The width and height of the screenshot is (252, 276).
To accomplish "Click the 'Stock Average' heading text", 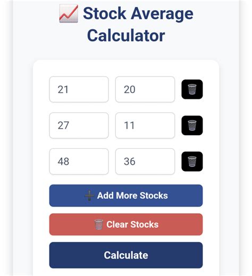I will pyautogui.click(x=138, y=14).
